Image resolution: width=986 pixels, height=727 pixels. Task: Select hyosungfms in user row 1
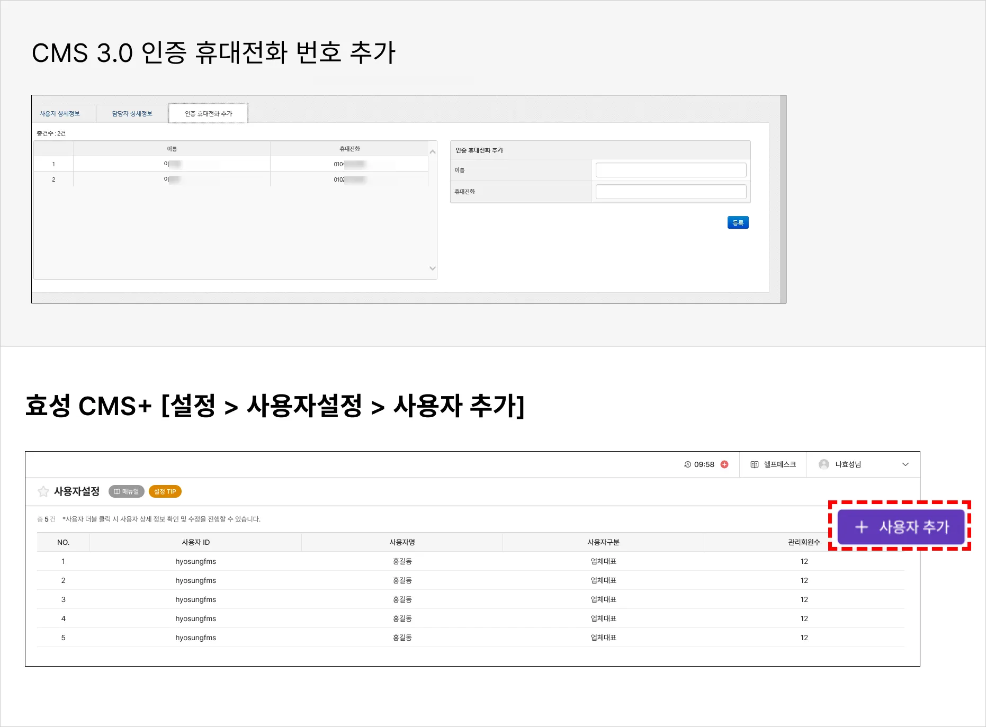point(196,561)
